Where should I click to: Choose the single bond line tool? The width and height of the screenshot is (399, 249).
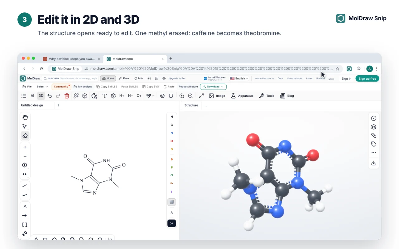[25, 186]
